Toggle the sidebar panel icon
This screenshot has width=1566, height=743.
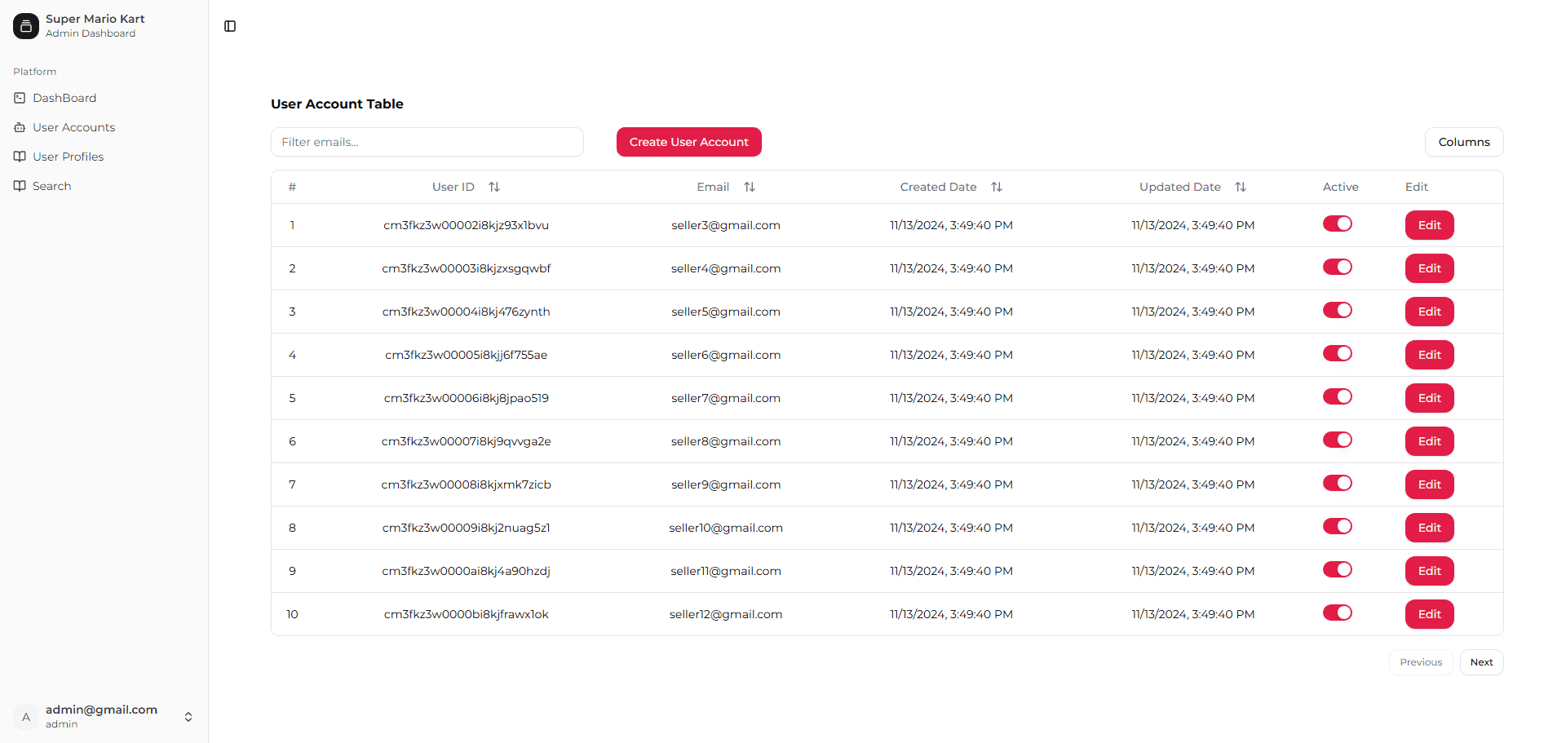pyautogui.click(x=230, y=26)
